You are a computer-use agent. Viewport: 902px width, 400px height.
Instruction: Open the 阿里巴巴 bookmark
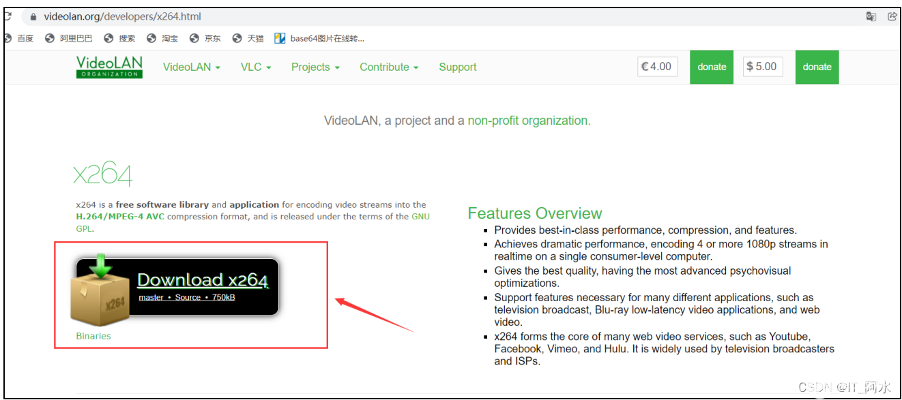pos(68,38)
